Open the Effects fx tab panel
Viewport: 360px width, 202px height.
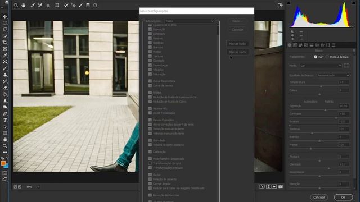[x=322, y=45]
